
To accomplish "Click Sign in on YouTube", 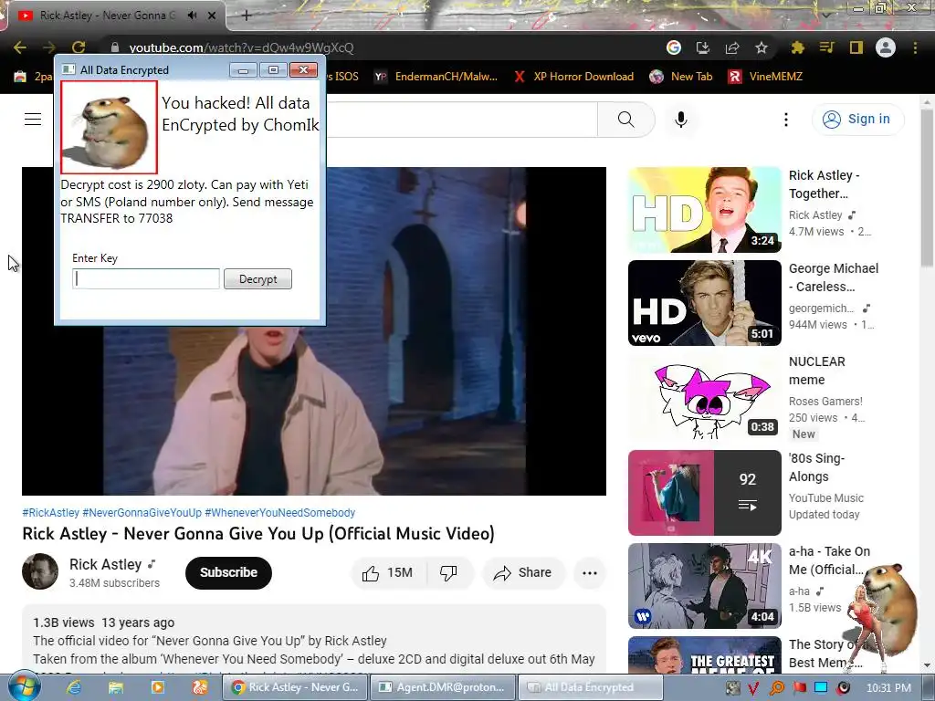I will [x=857, y=120].
